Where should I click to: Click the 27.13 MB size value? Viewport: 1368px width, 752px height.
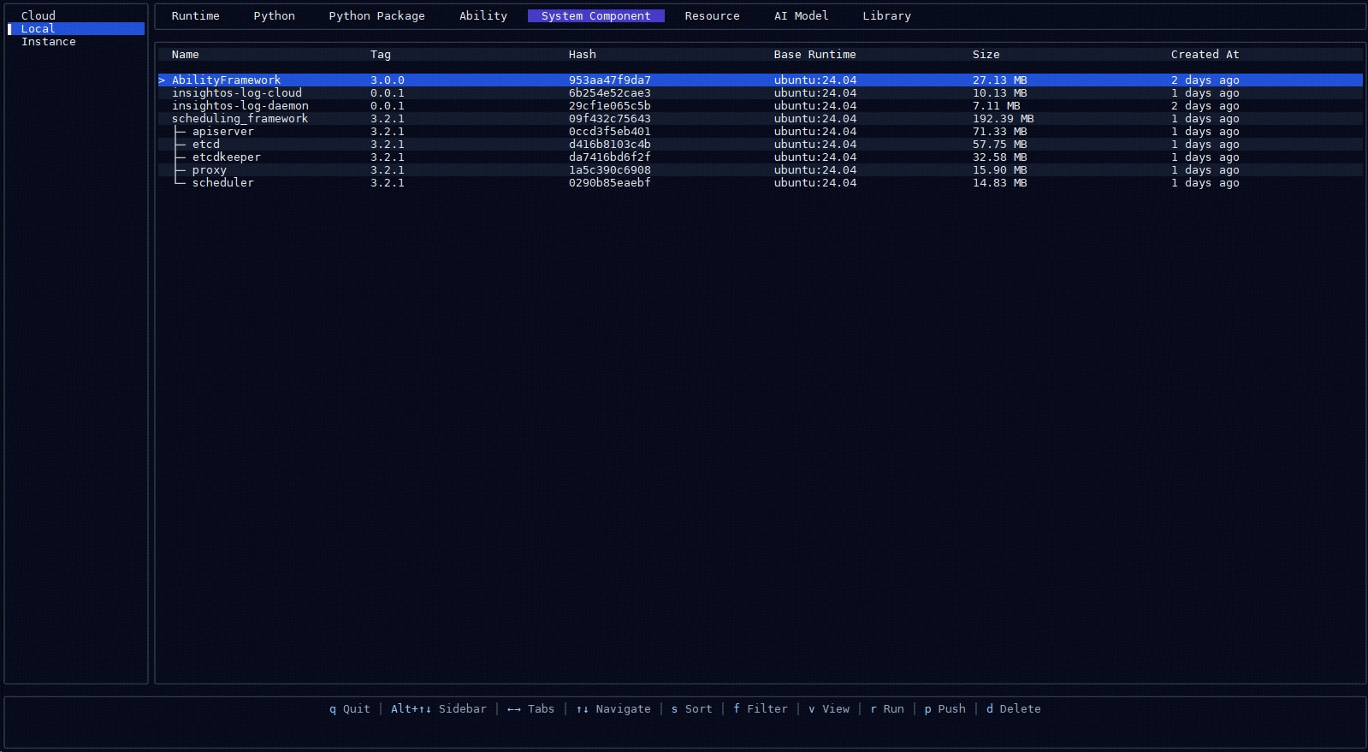coord(1000,80)
